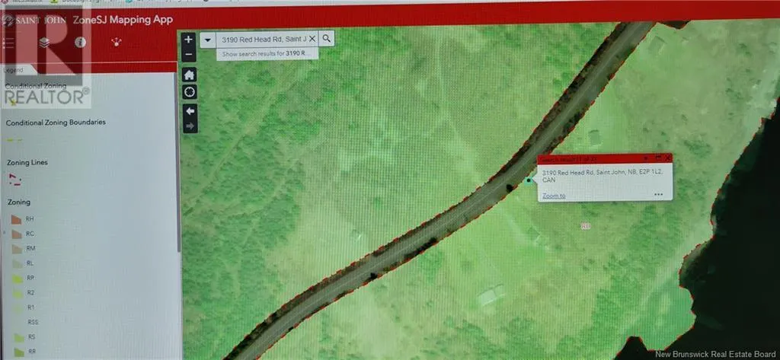
Task: Click the 'R2' legend label
Action: [30, 293]
